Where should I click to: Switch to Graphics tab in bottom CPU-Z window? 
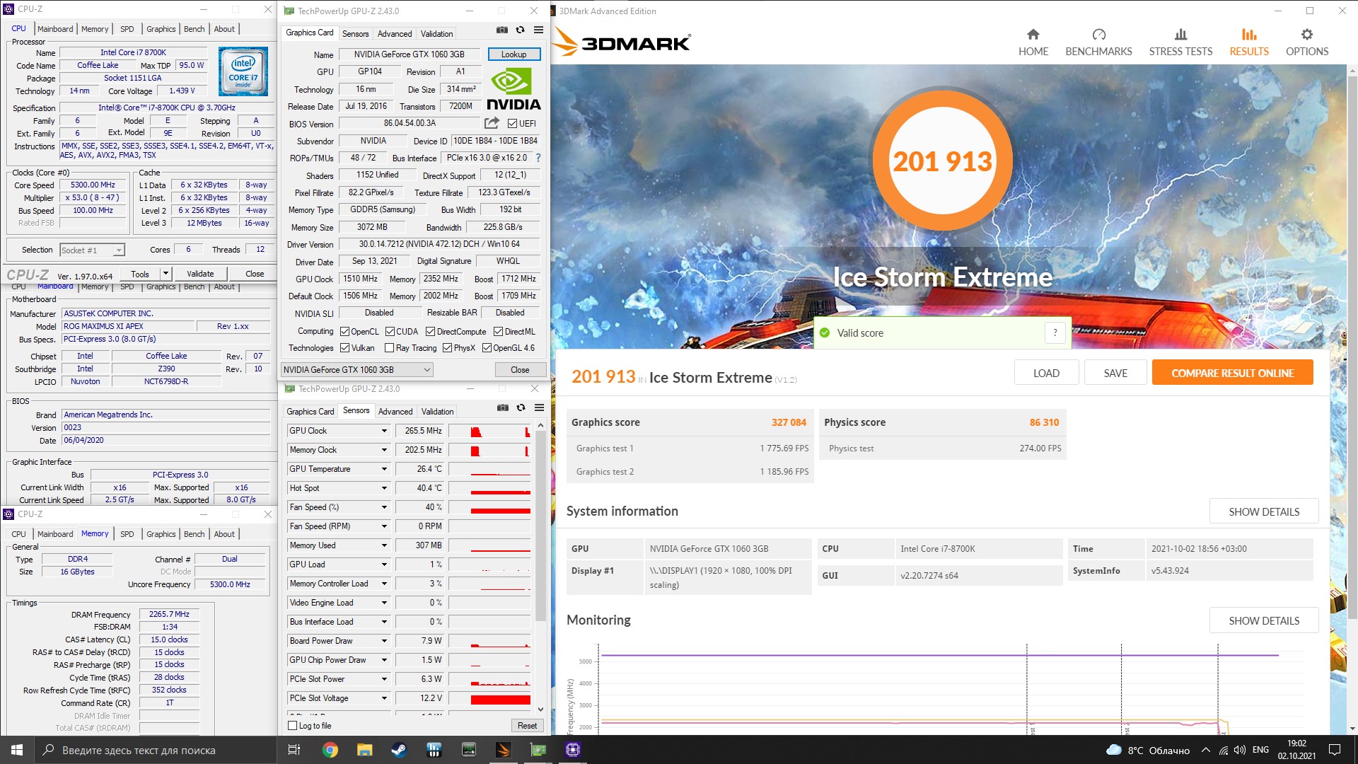(161, 534)
